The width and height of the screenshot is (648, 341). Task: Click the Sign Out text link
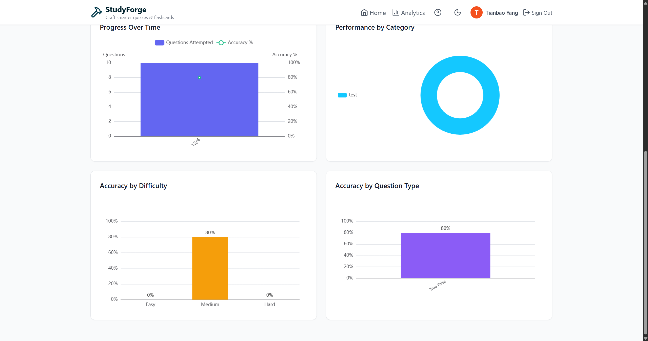542,13
